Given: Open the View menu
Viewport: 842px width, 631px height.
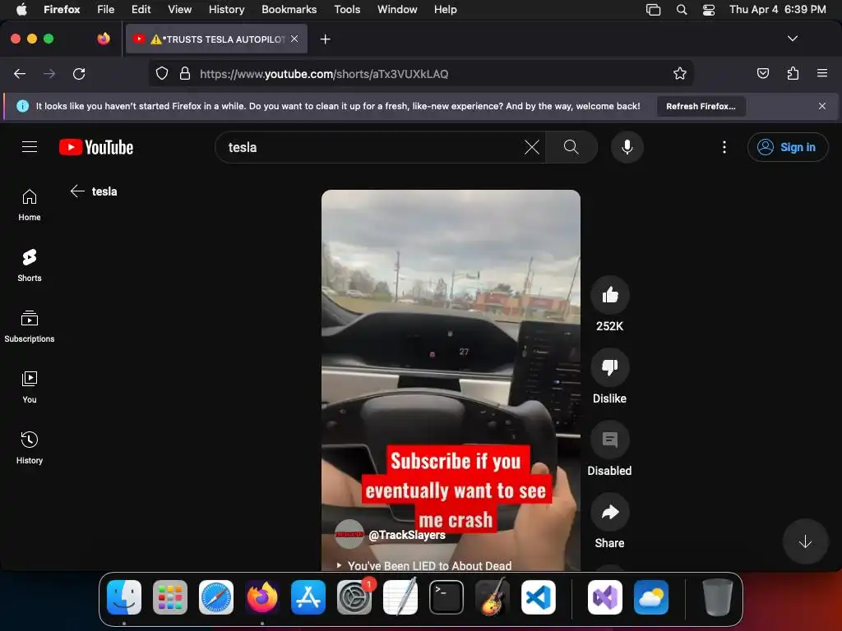Looking at the screenshot, I should tap(179, 10).
